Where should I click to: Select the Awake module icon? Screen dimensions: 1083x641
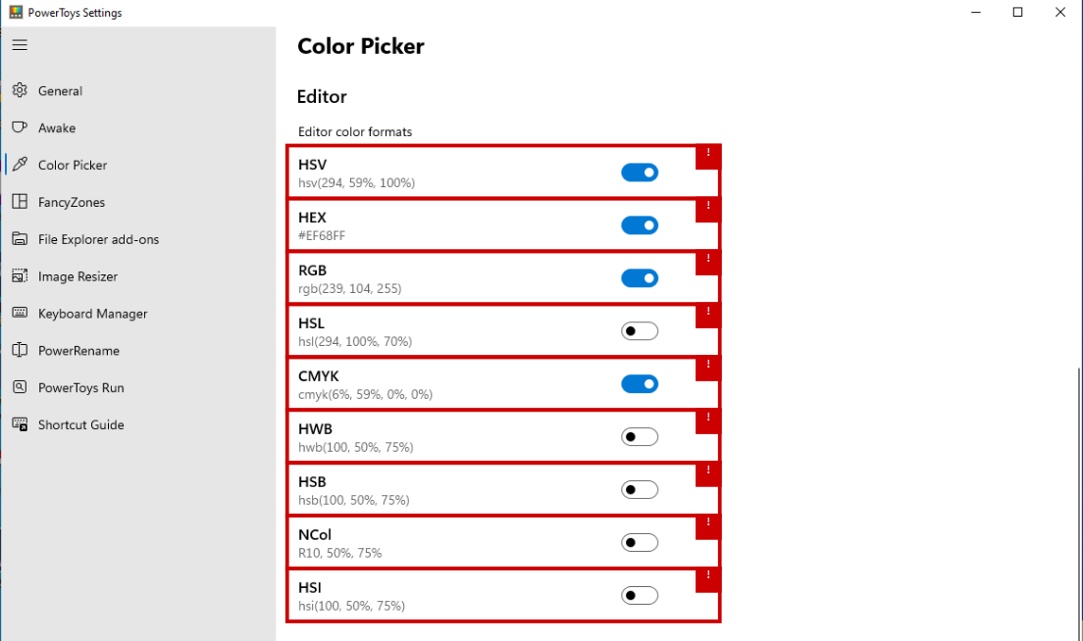tap(21, 127)
